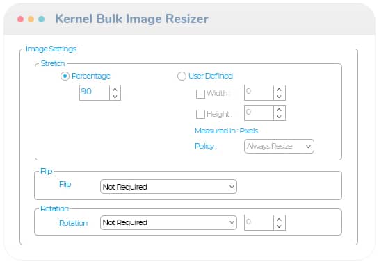This screenshot has height=264, width=379.
Task: Increase percentage with up arrow
Action: [115, 90]
